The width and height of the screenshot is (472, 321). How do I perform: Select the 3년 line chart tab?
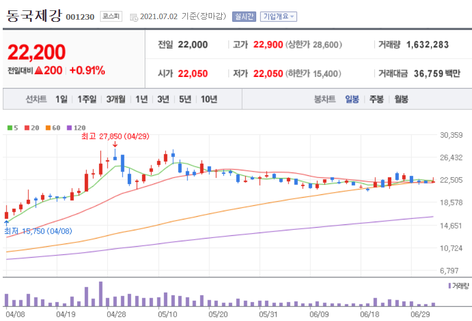click(x=163, y=99)
